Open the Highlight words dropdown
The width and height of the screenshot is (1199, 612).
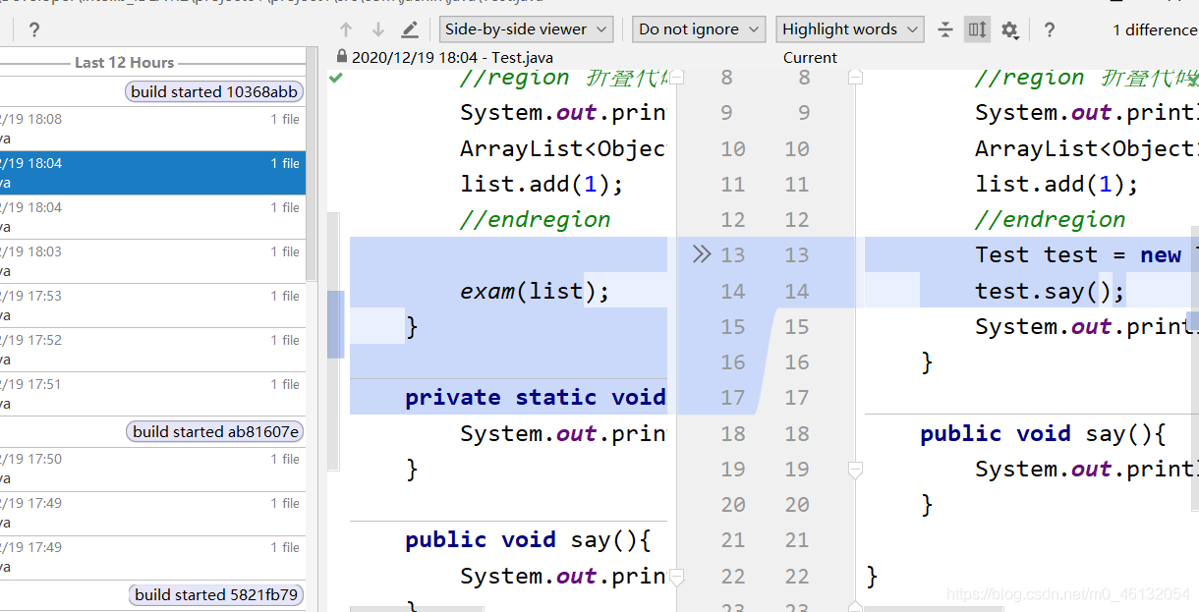[x=849, y=29]
